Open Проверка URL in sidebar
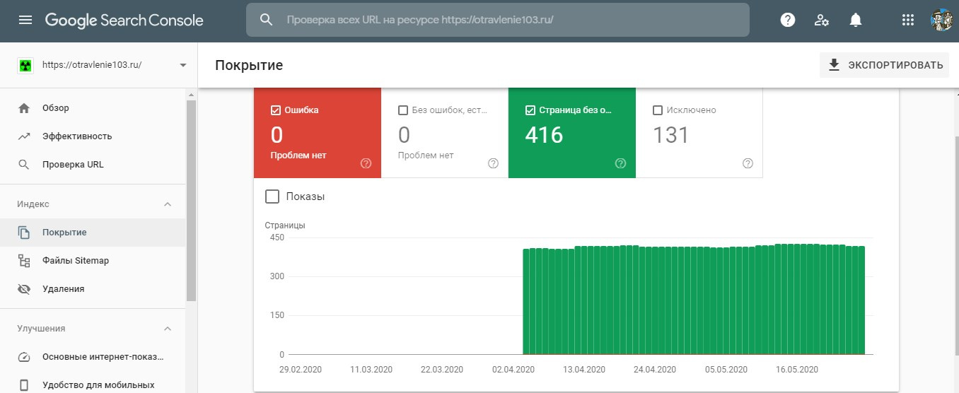This screenshot has width=959, height=393. point(93,165)
